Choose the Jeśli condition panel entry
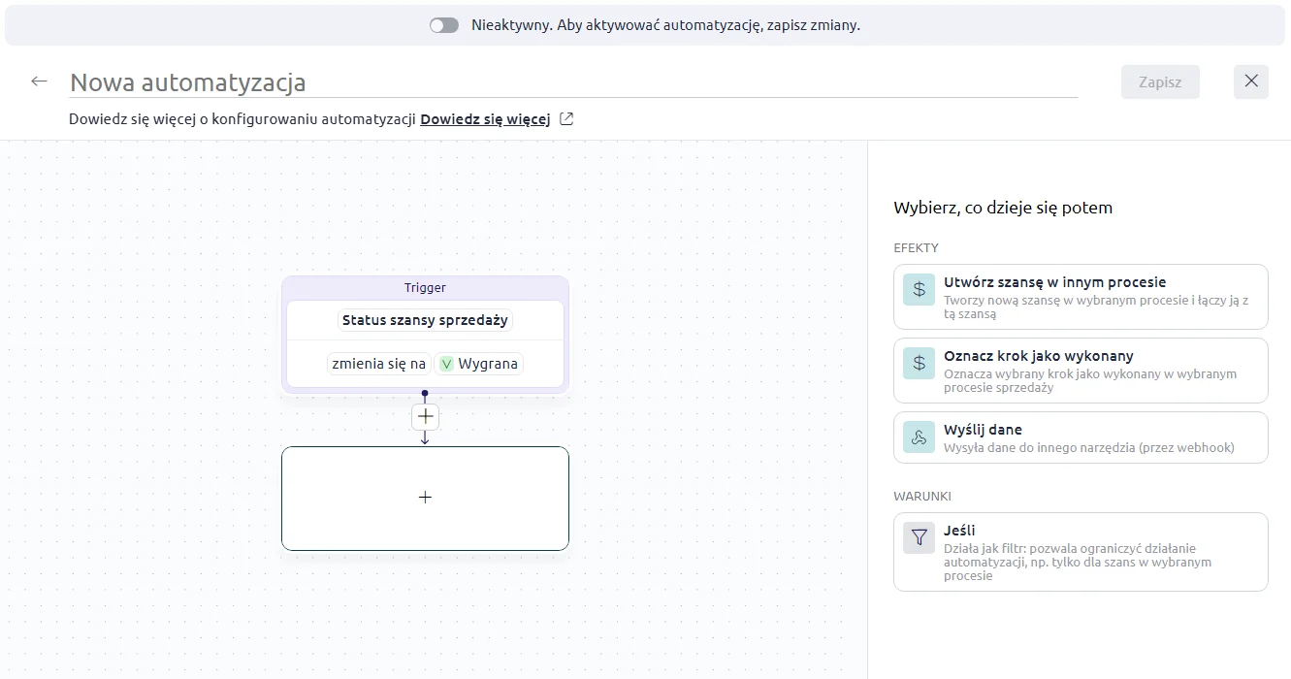 point(1080,552)
